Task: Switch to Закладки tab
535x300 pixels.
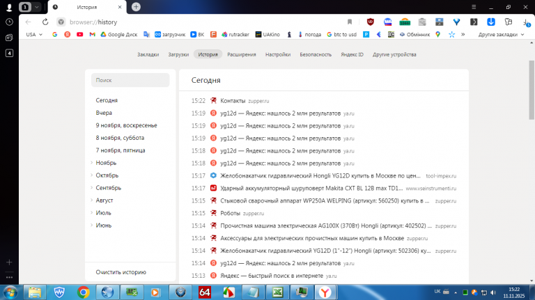Action: [148, 54]
